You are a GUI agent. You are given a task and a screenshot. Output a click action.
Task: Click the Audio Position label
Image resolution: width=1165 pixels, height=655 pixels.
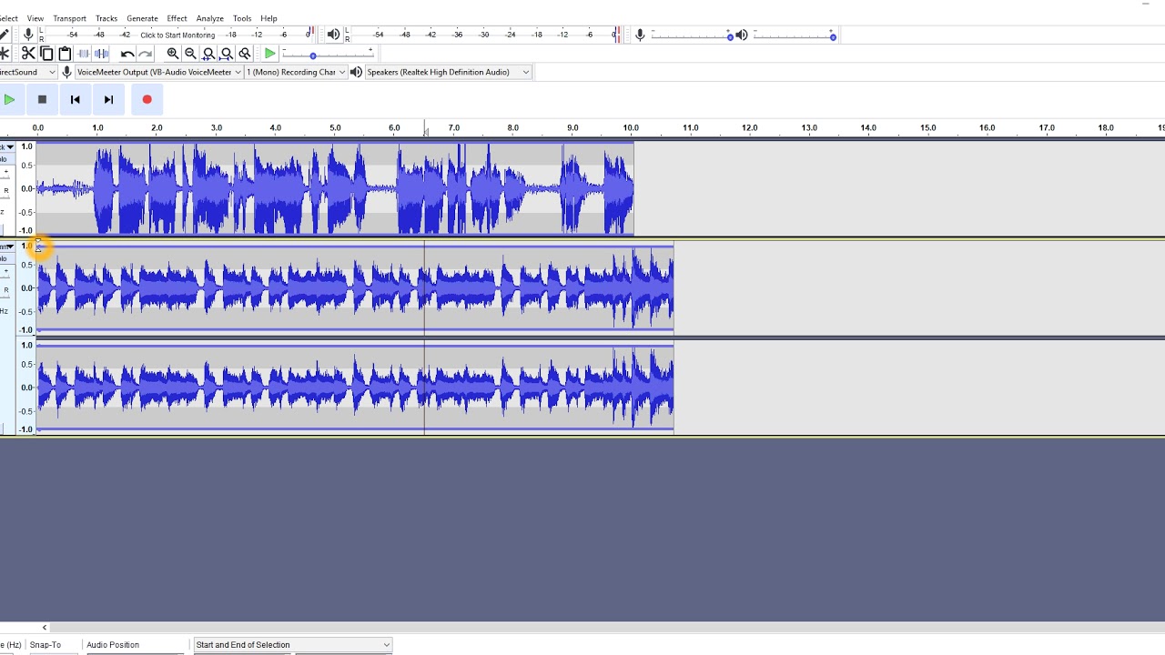pos(113,645)
